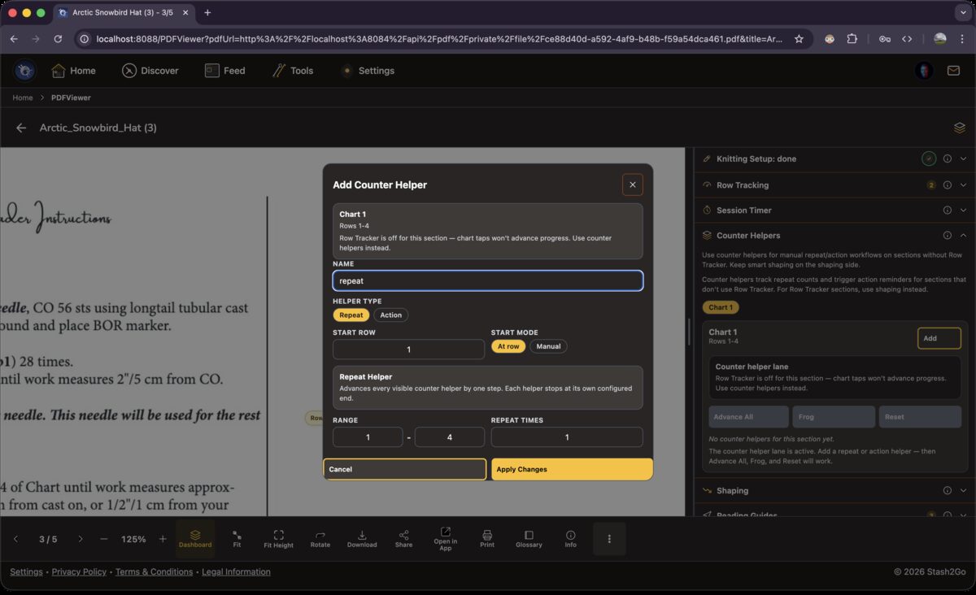Open the Privacy Policy link

pyautogui.click(x=79, y=571)
